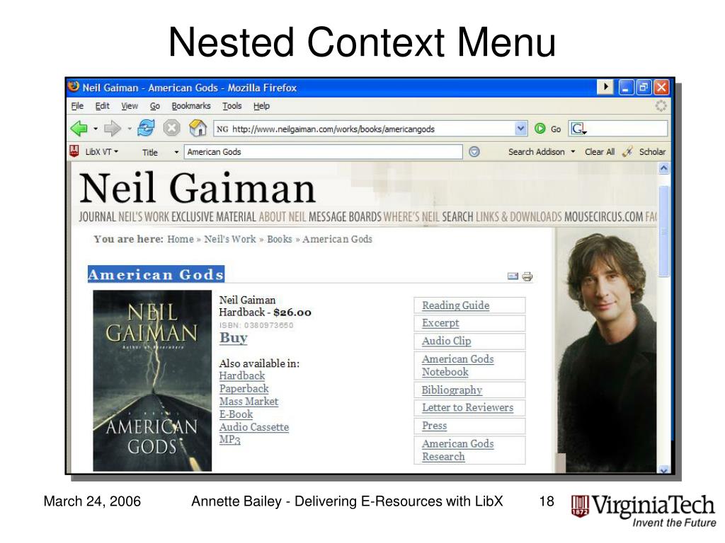The image size is (725, 543).
Task: Open the American Gods Research link
Action: [457, 450]
